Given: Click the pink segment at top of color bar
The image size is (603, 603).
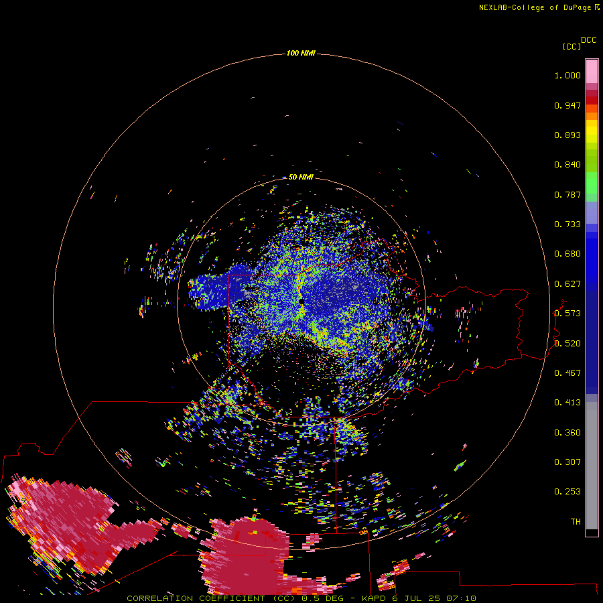Looking at the screenshot, I should [592, 71].
